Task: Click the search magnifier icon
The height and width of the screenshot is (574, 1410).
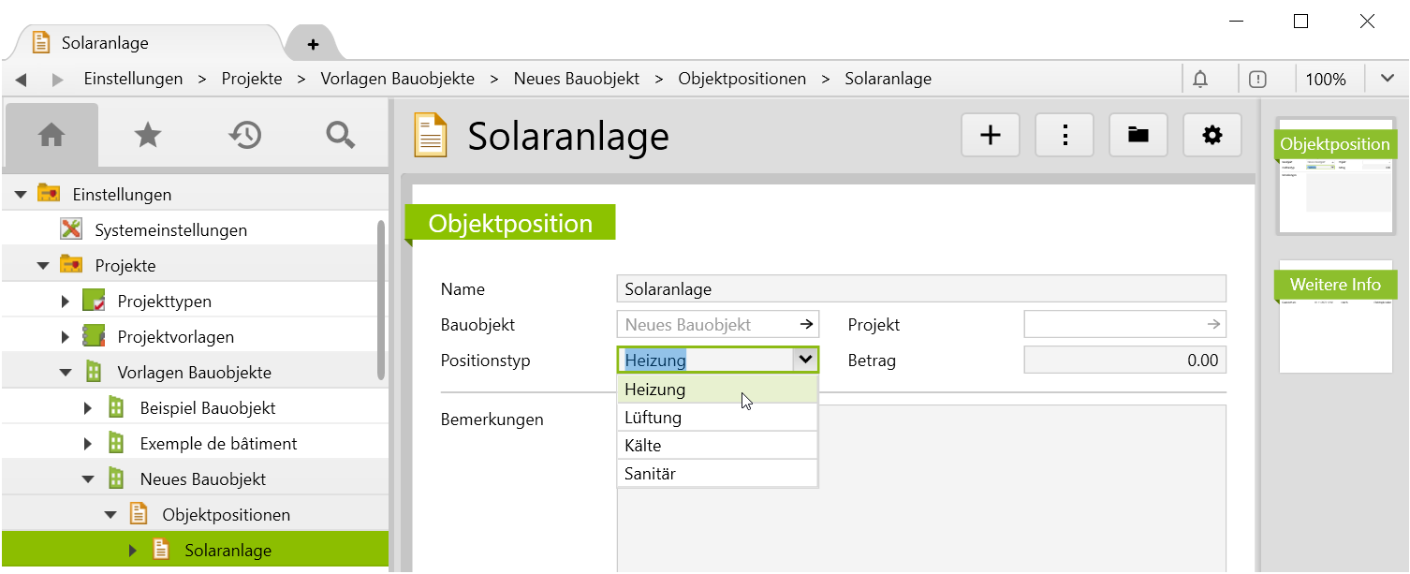Action: click(340, 136)
